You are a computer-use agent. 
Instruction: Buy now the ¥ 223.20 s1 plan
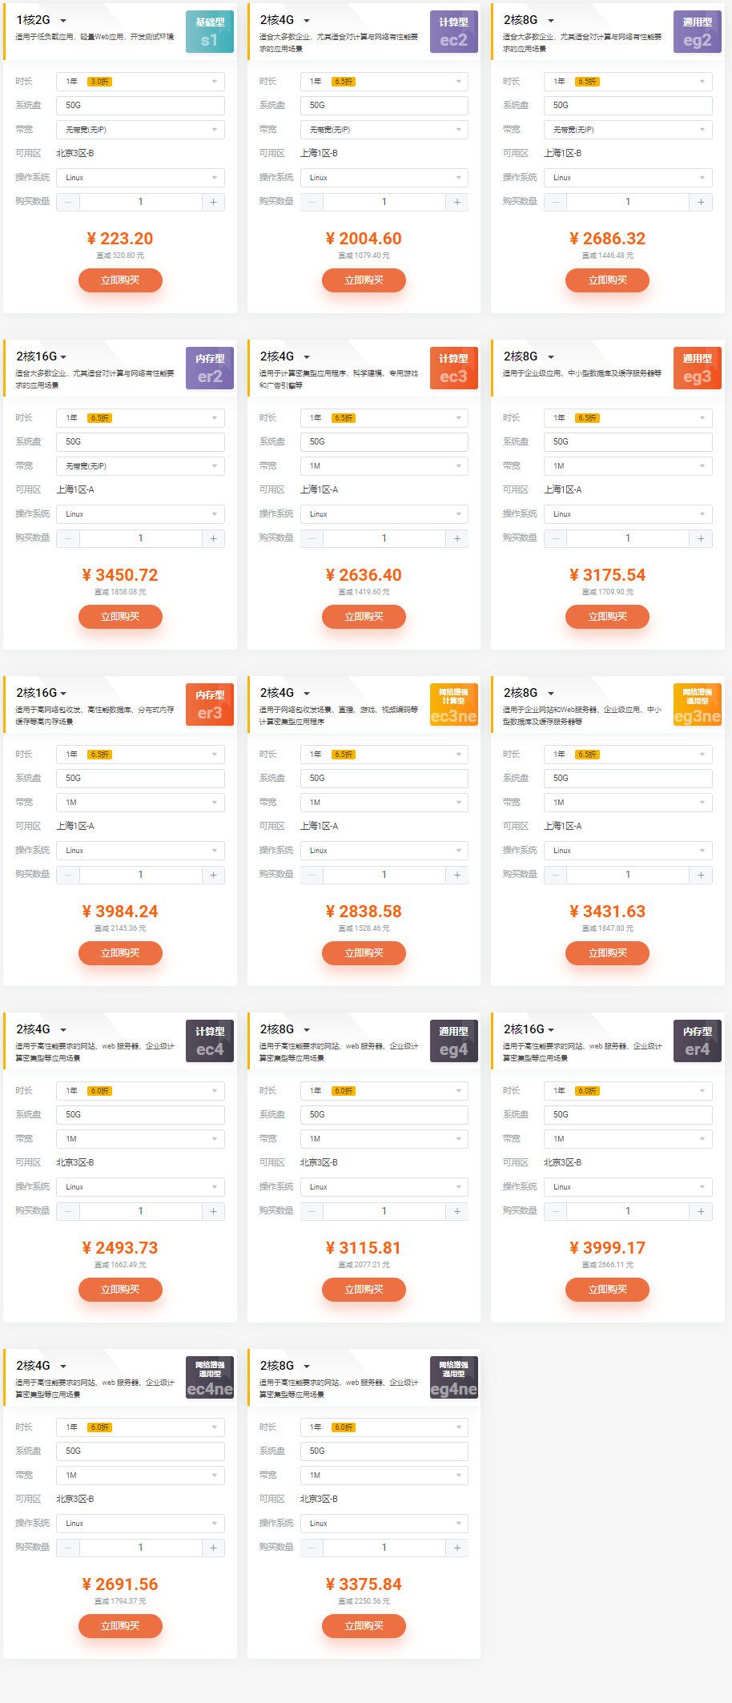120,280
